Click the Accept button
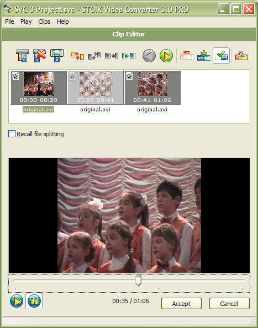This screenshot has height=328, width=258. (181, 304)
